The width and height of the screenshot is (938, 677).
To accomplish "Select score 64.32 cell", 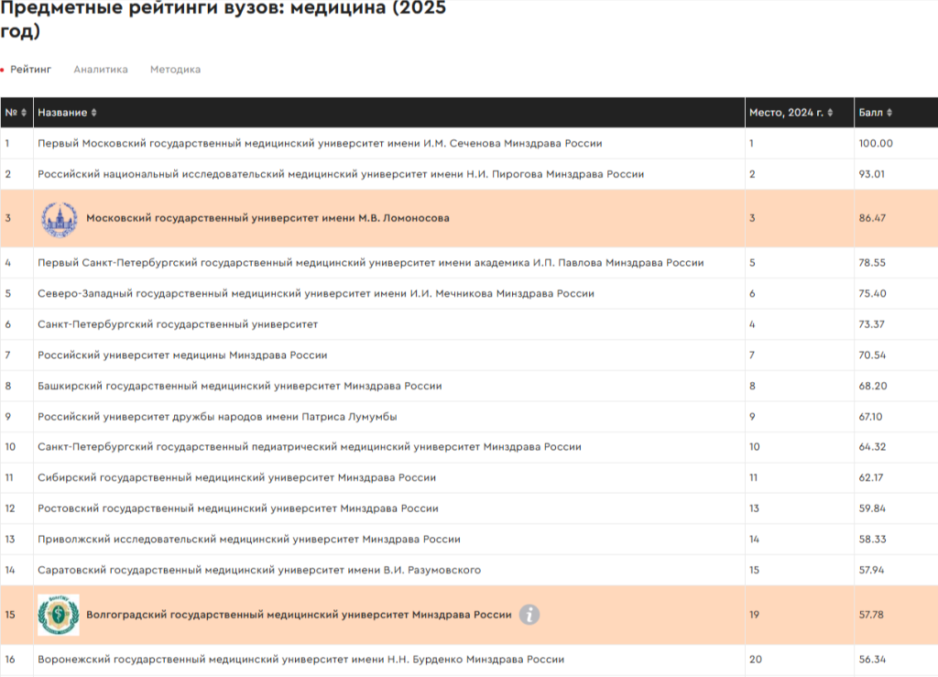I will tap(872, 447).
